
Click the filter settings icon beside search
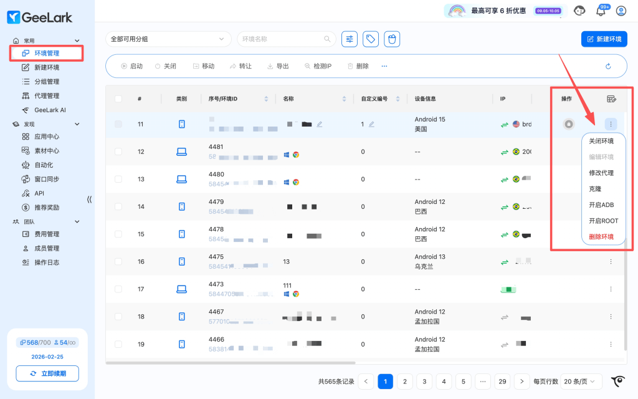tap(350, 39)
